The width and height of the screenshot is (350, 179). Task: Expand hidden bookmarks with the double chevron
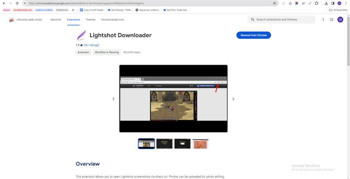(x=73, y=10)
